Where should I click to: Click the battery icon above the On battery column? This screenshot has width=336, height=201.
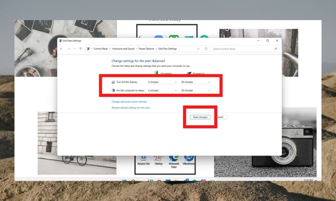(x=156, y=72)
